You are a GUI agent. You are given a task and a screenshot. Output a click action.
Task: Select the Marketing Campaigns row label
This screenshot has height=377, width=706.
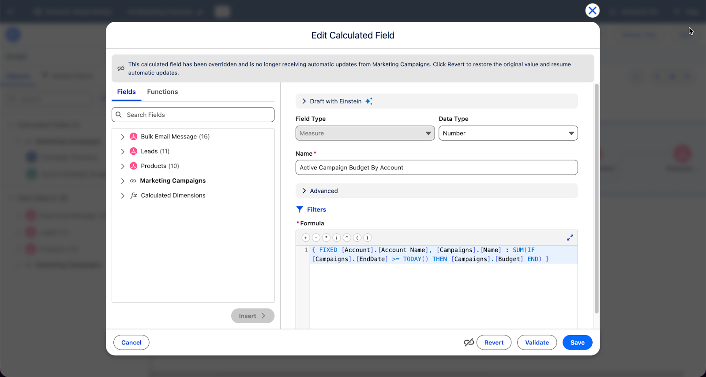point(173,181)
